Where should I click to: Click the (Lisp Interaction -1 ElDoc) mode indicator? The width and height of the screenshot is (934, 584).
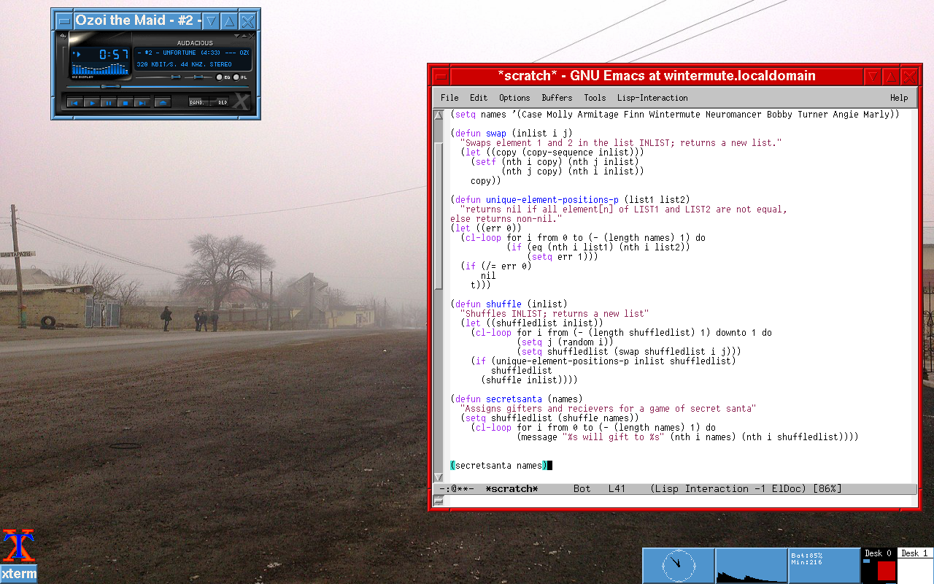click(x=730, y=488)
